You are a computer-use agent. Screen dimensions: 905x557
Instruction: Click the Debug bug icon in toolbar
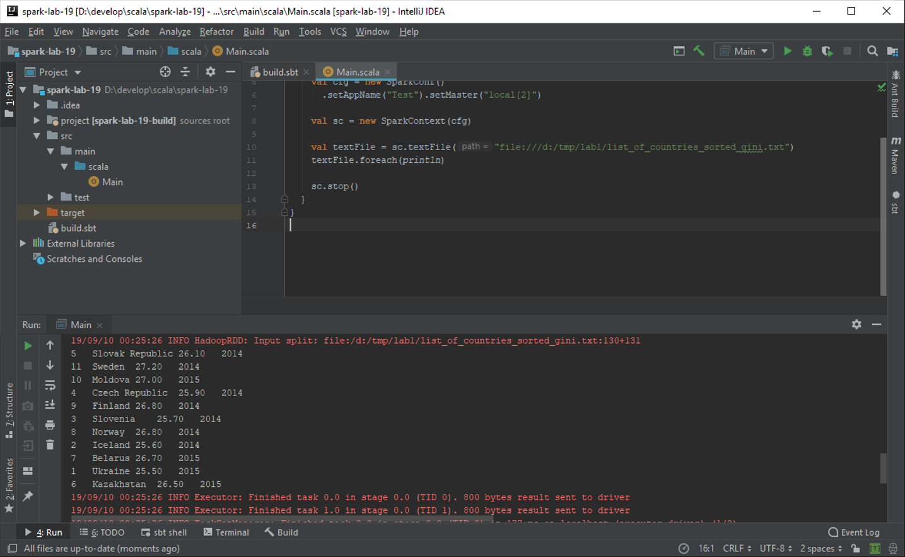tap(807, 51)
